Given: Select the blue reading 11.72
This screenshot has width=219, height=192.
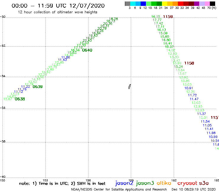Looking at the screenshot, I should 192,95.
